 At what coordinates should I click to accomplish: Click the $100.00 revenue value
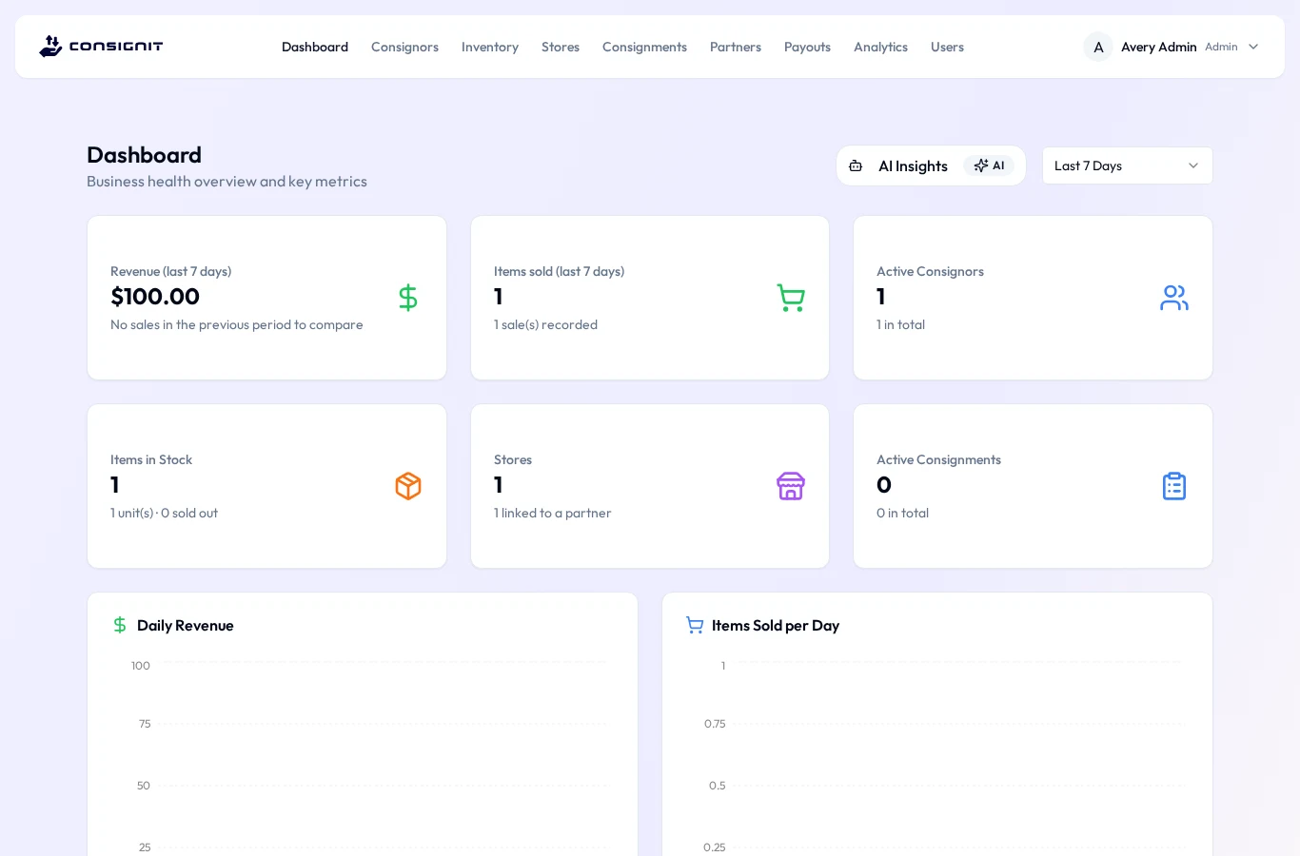pyautogui.click(x=155, y=297)
